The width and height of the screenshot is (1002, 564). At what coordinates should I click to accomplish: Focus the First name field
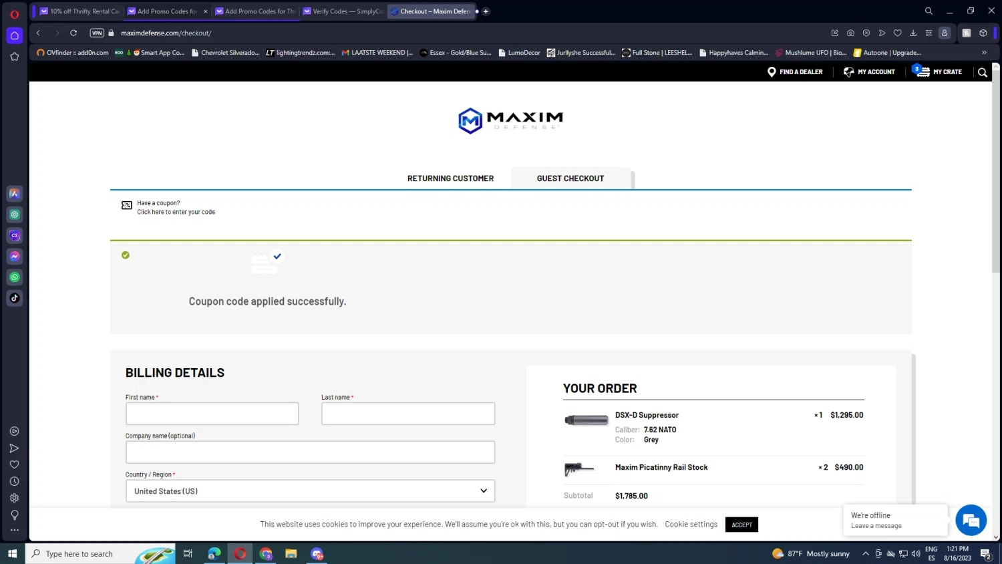[x=212, y=414]
